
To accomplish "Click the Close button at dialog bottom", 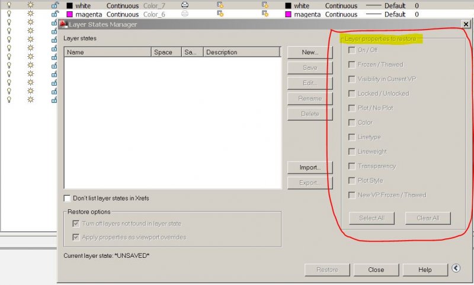I will 376,270.
